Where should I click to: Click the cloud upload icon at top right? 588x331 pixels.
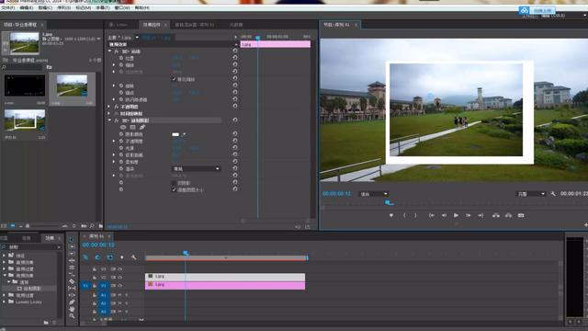(524, 10)
